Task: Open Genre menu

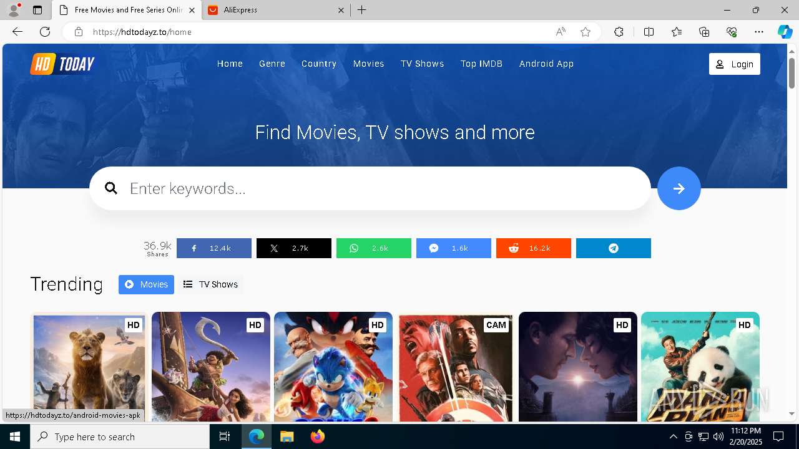Action: [272, 64]
